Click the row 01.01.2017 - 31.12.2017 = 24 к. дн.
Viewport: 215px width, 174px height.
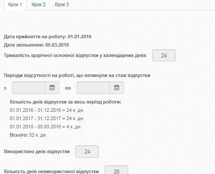47,118
